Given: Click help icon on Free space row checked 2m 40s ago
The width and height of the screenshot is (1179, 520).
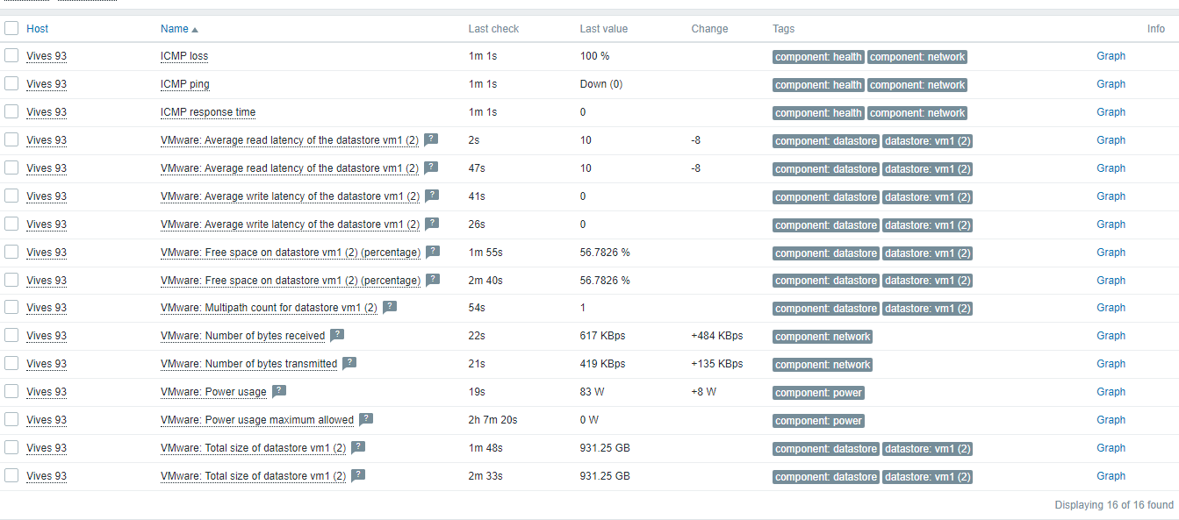Looking at the screenshot, I should [x=433, y=280].
